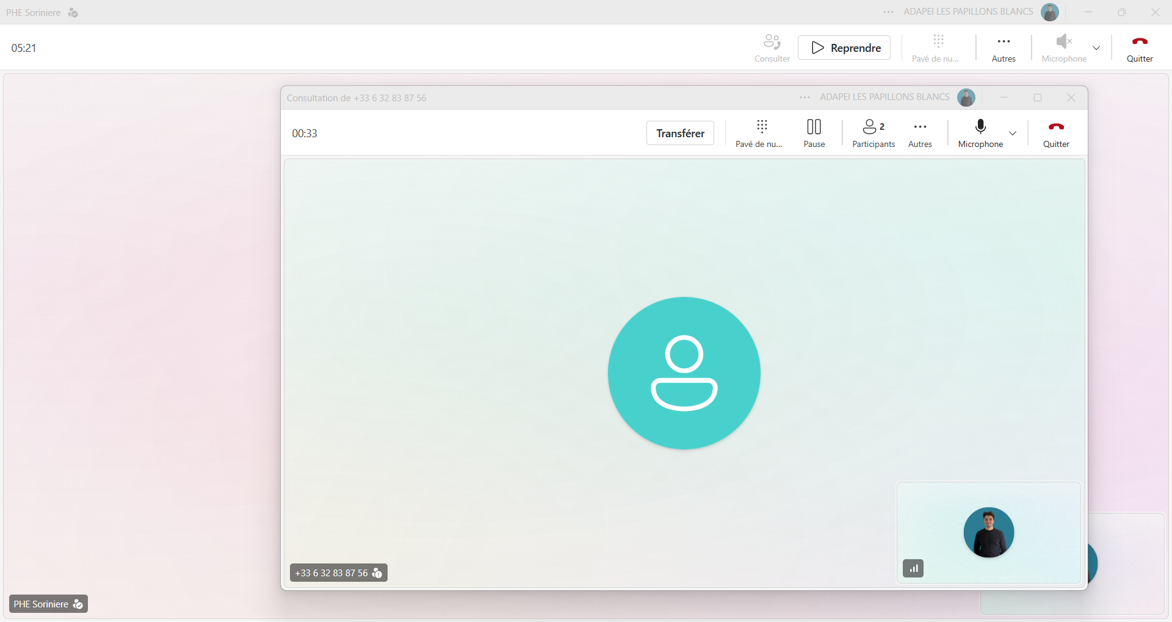Open three-dot menu beside ADAPEI in consultation title
Screen dimensions: 1172x622
[x=805, y=98]
